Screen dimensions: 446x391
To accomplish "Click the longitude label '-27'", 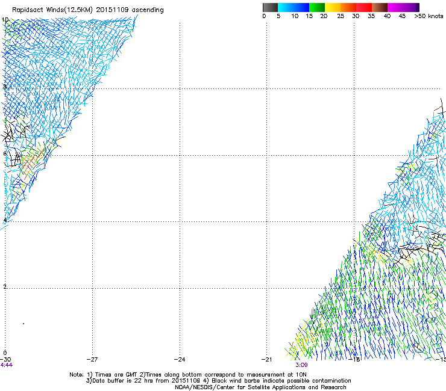I will (92, 360).
